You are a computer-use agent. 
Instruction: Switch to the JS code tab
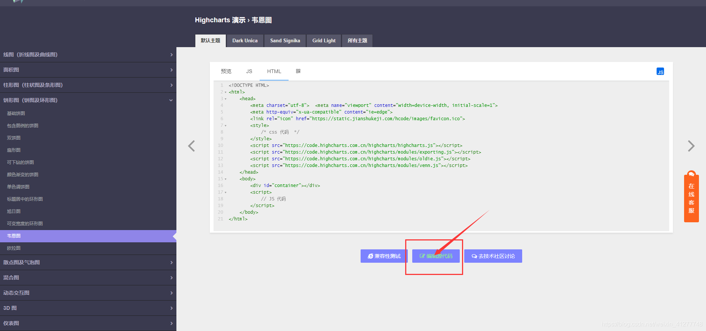249,71
